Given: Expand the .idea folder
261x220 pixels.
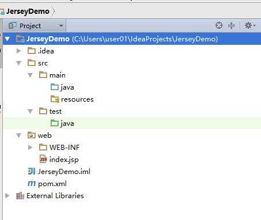Looking at the screenshot, I should 18,51.
